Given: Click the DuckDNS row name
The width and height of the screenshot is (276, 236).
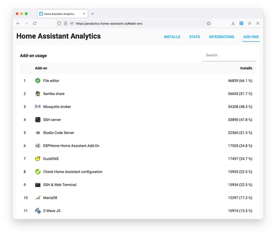Looking at the screenshot, I should click(51, 159).
